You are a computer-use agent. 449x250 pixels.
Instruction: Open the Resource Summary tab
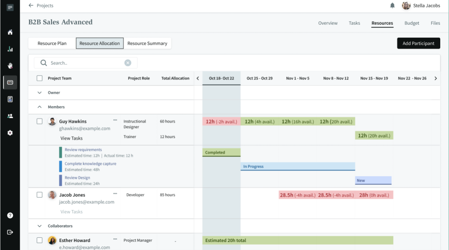(147, 43)
